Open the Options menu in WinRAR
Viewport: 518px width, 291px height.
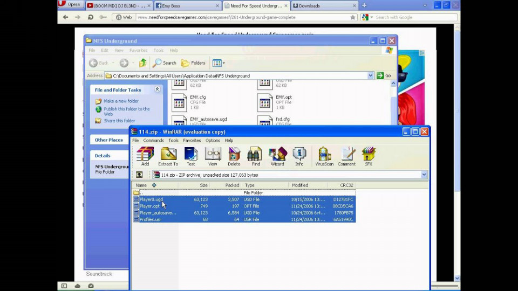coord(213,140)
